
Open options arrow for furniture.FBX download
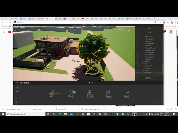click(77, 109)
